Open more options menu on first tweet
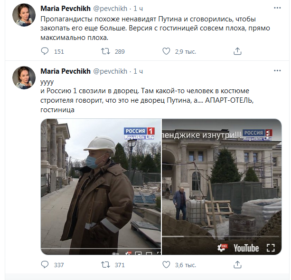 (277, 9)
